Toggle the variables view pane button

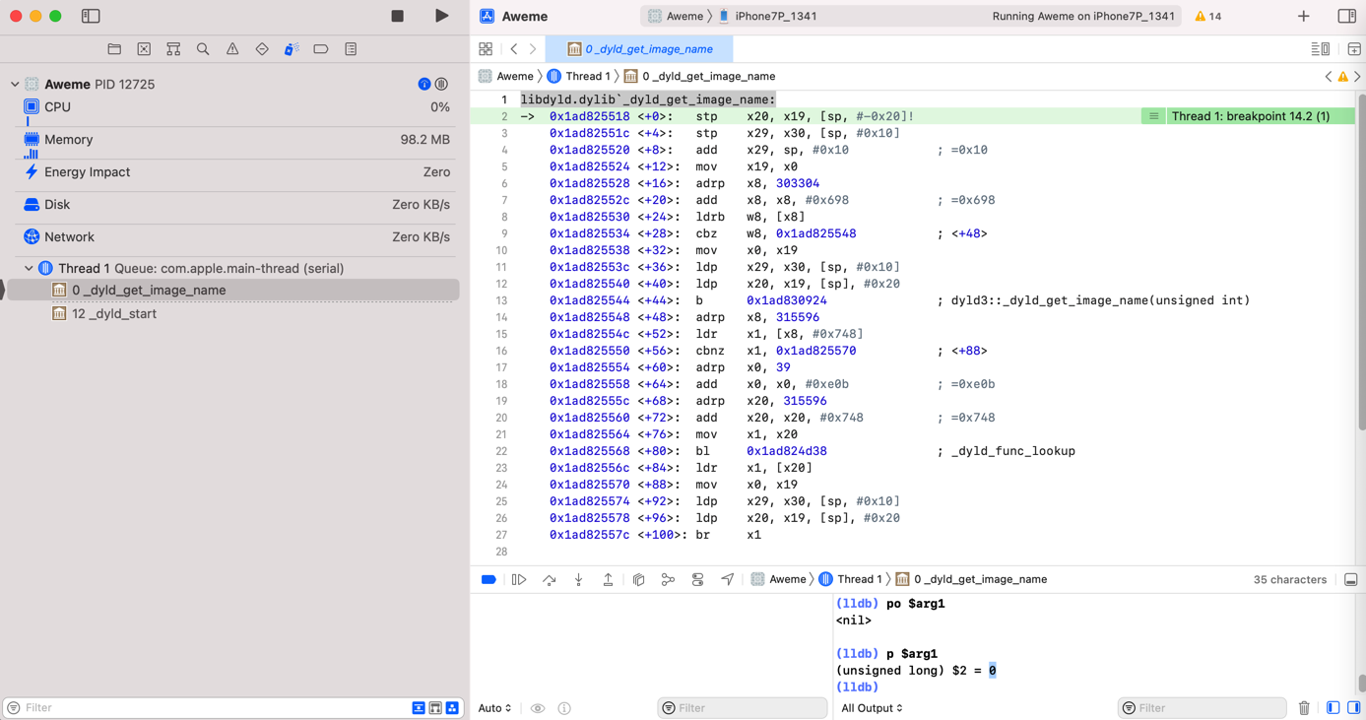coord(1333,708)
